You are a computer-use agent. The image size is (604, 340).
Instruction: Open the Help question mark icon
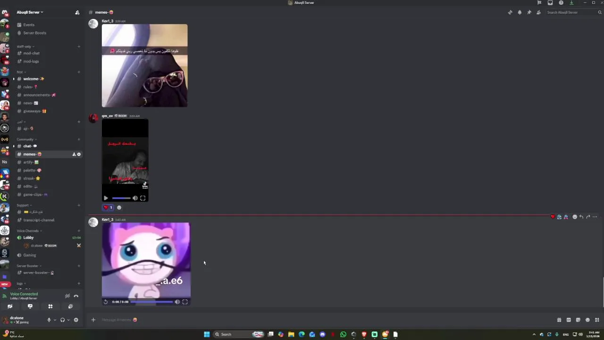[561, 3]
